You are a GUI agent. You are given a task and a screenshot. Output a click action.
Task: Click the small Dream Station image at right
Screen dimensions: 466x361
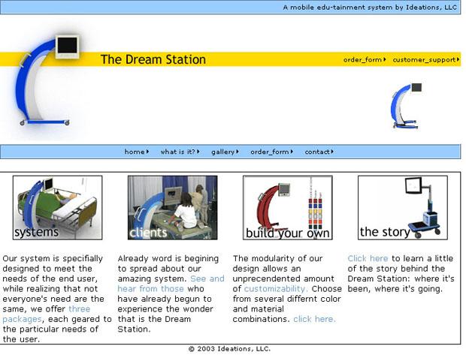(x=407, y=106)
